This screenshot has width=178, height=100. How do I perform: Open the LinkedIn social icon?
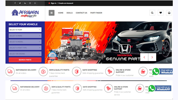point(25,3)
